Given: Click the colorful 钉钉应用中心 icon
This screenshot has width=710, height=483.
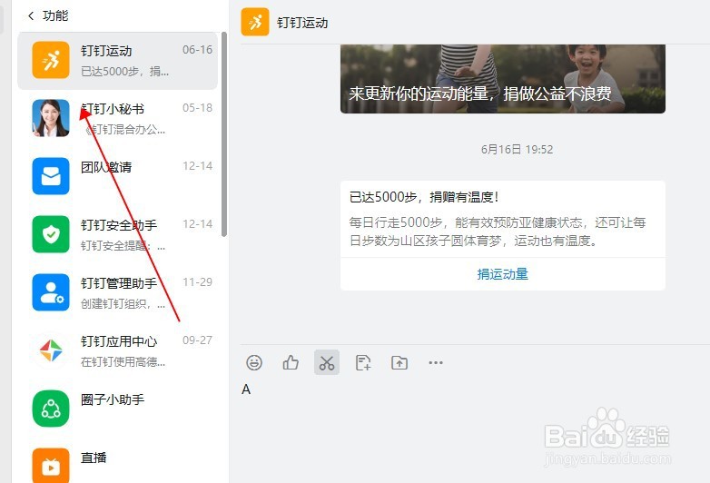Looking at the screenshot, I should [51, 350].
